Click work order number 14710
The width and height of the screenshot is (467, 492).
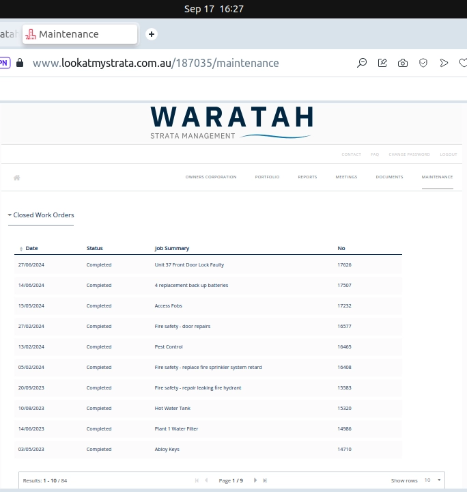[345, 450]
